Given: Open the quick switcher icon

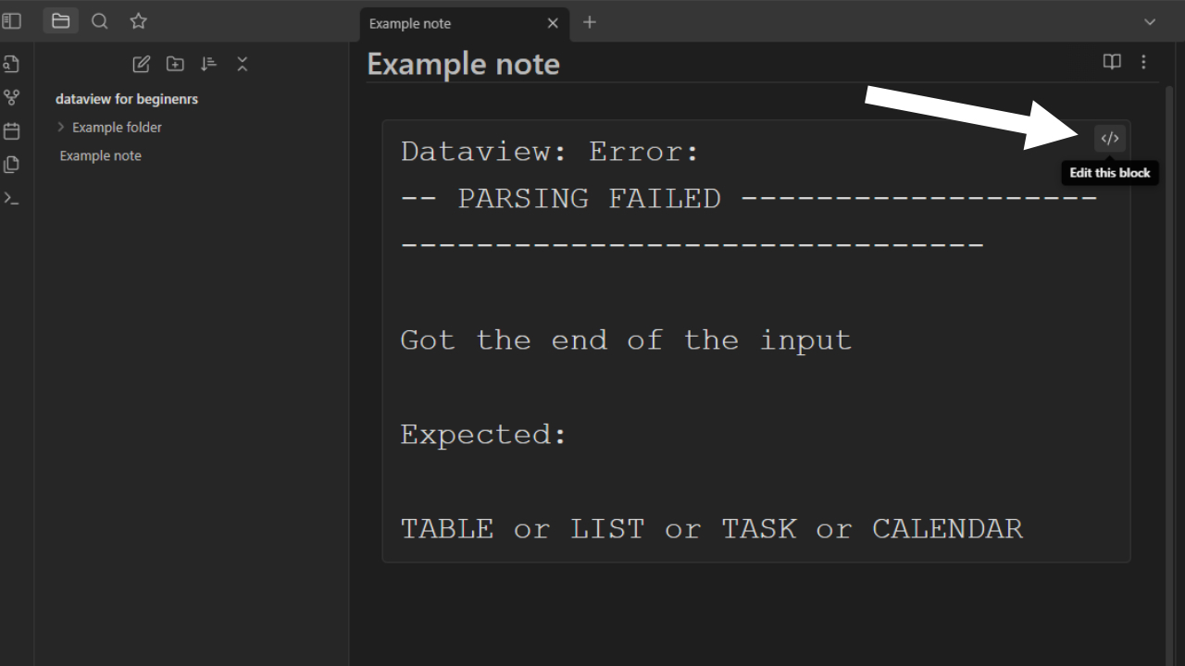Looking at the screenshot, I should [12, 64].
